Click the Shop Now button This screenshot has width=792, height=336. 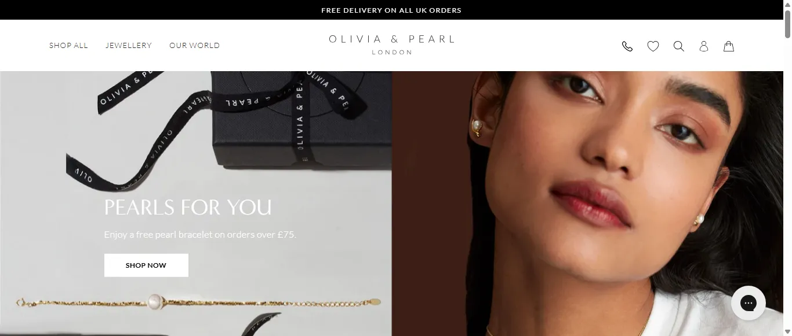click(146, 265)
